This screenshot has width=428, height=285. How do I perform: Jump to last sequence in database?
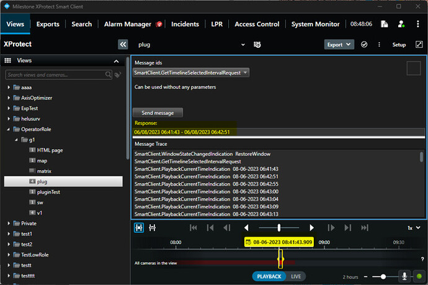[365, 228]
